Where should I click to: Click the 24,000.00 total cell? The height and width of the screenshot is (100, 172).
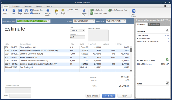click(125, 61)
